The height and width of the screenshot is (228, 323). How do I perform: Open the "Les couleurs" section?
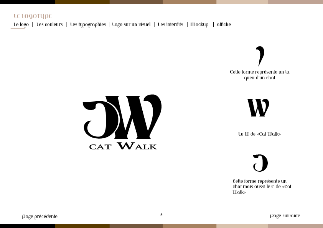[49, 24]
